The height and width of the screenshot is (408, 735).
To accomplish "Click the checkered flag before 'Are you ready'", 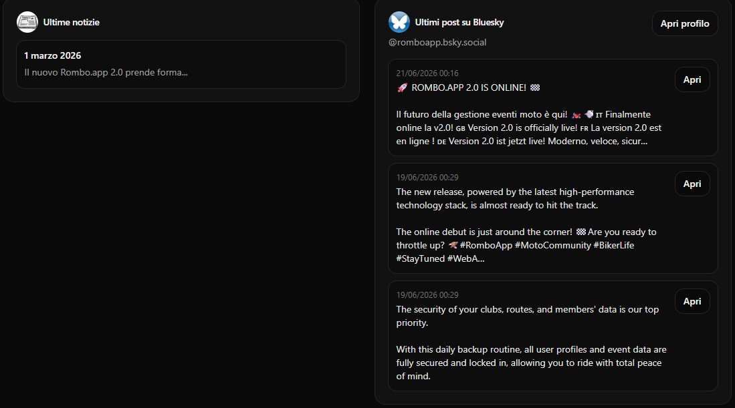I will click(x=581, y=232).
